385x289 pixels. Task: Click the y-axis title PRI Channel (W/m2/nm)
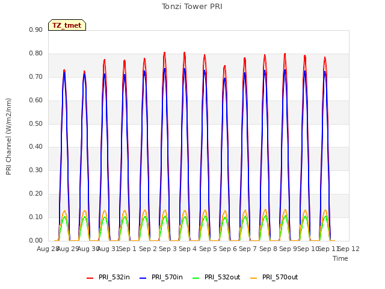tap(8, 137)
